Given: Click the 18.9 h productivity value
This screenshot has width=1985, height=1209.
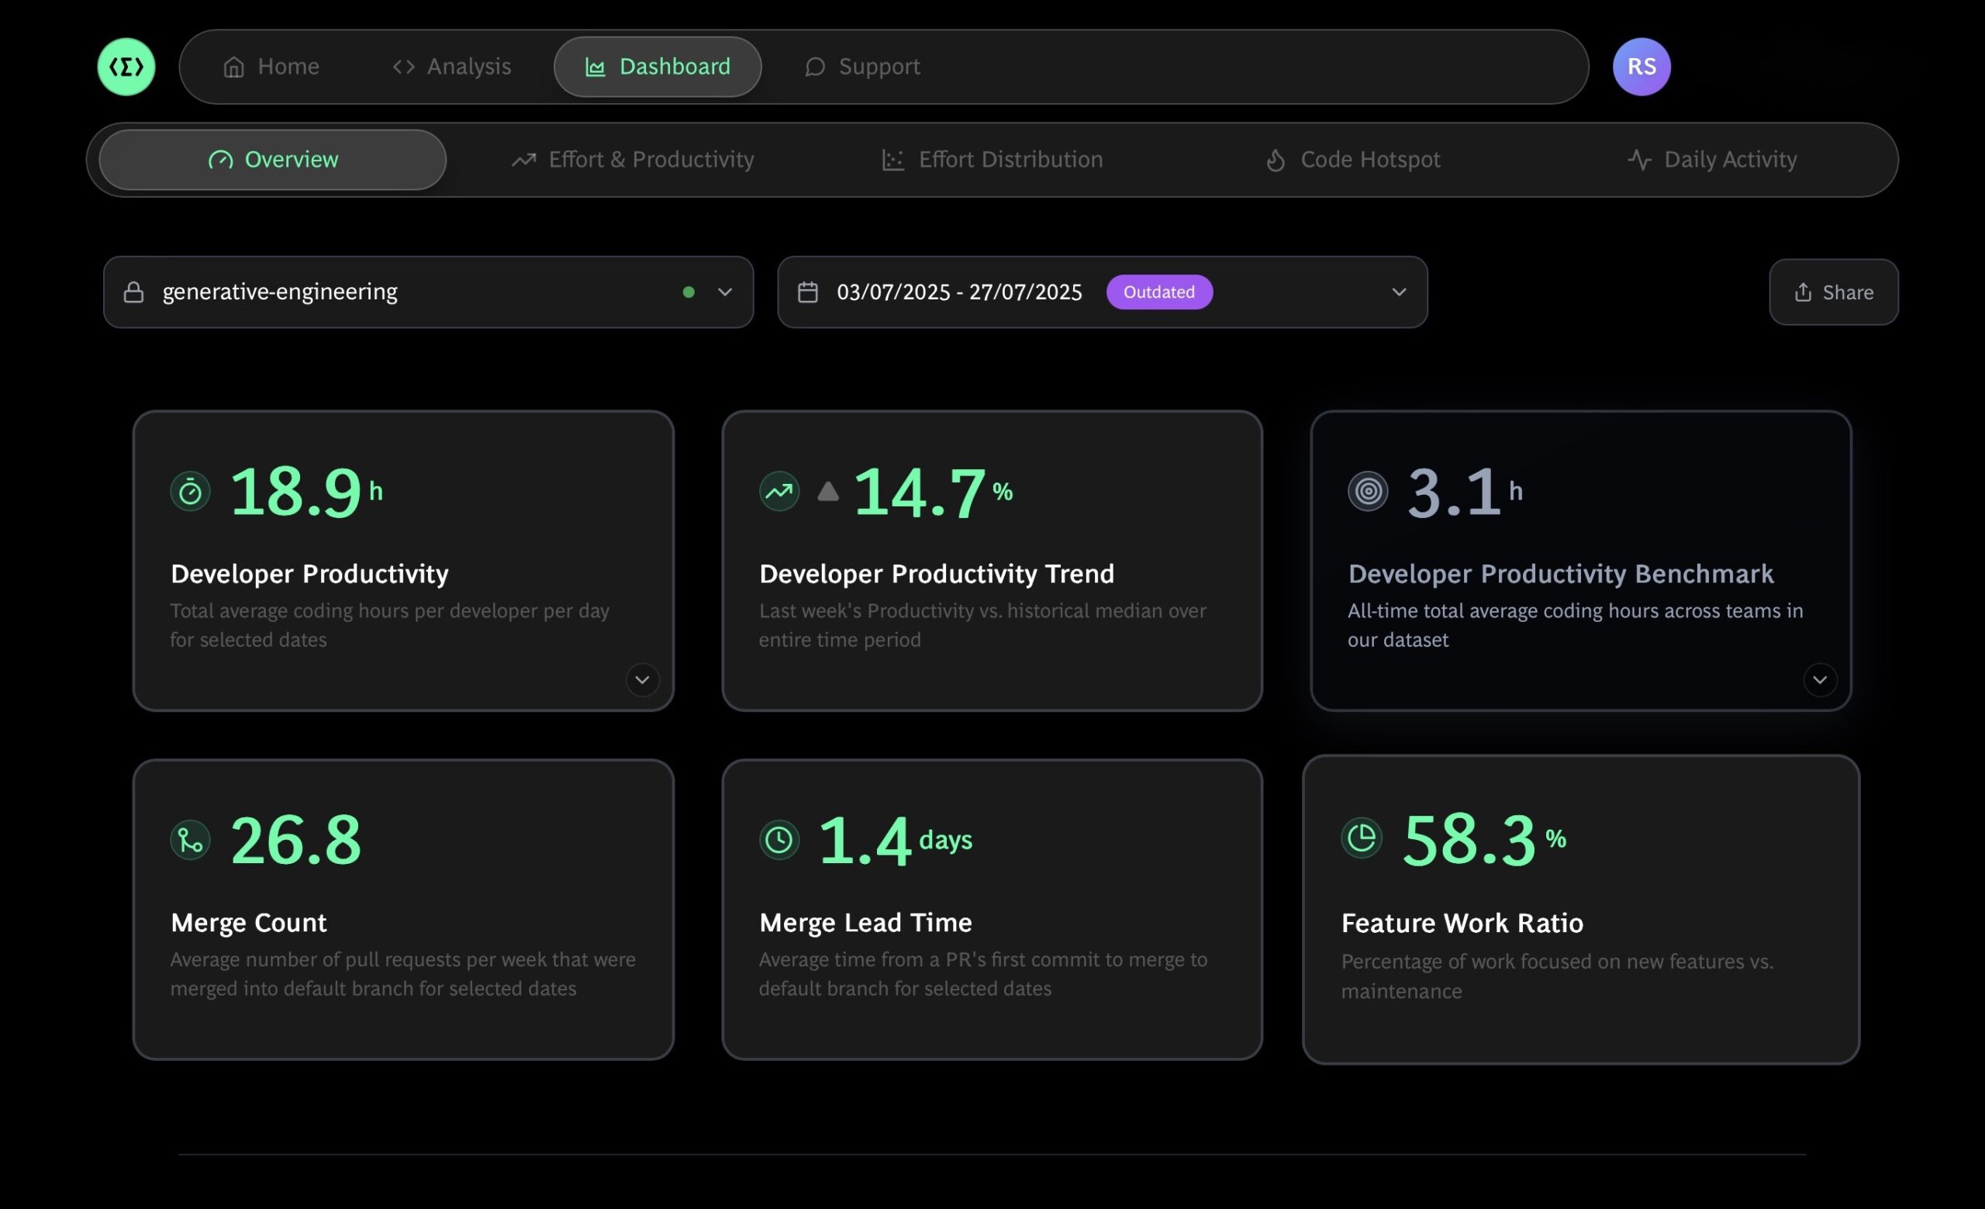Looking at the screenshot, I should [306, 492].
